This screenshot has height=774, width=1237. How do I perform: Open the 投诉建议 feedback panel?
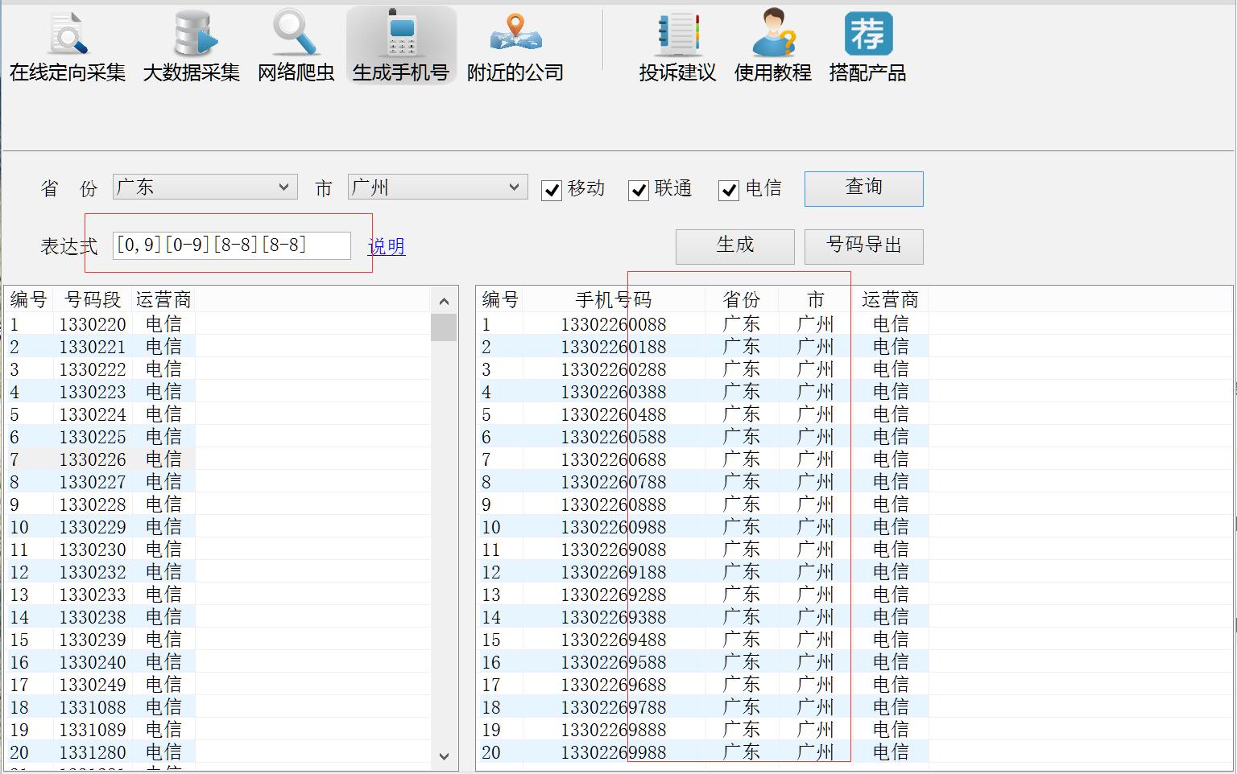[x=677, y=44]
